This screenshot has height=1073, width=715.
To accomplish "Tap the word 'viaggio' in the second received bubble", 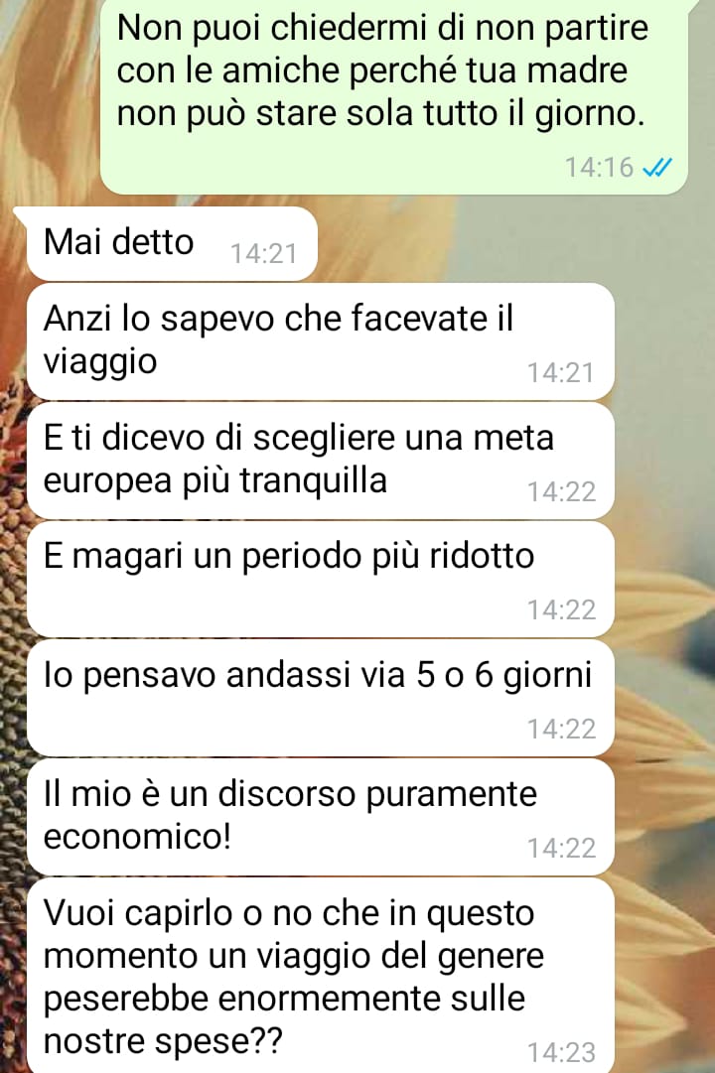I will [100, 362].
